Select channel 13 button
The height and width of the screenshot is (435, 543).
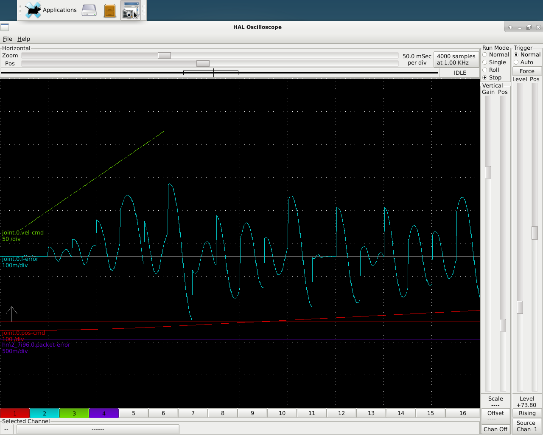click(371, 413)
